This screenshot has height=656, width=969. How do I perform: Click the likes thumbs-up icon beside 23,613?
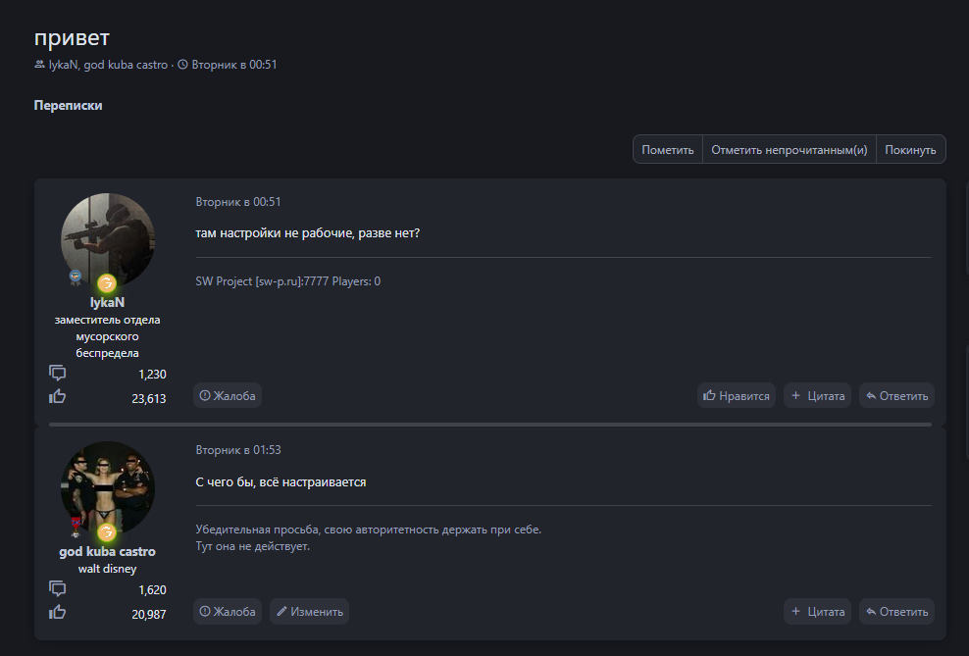58,397
